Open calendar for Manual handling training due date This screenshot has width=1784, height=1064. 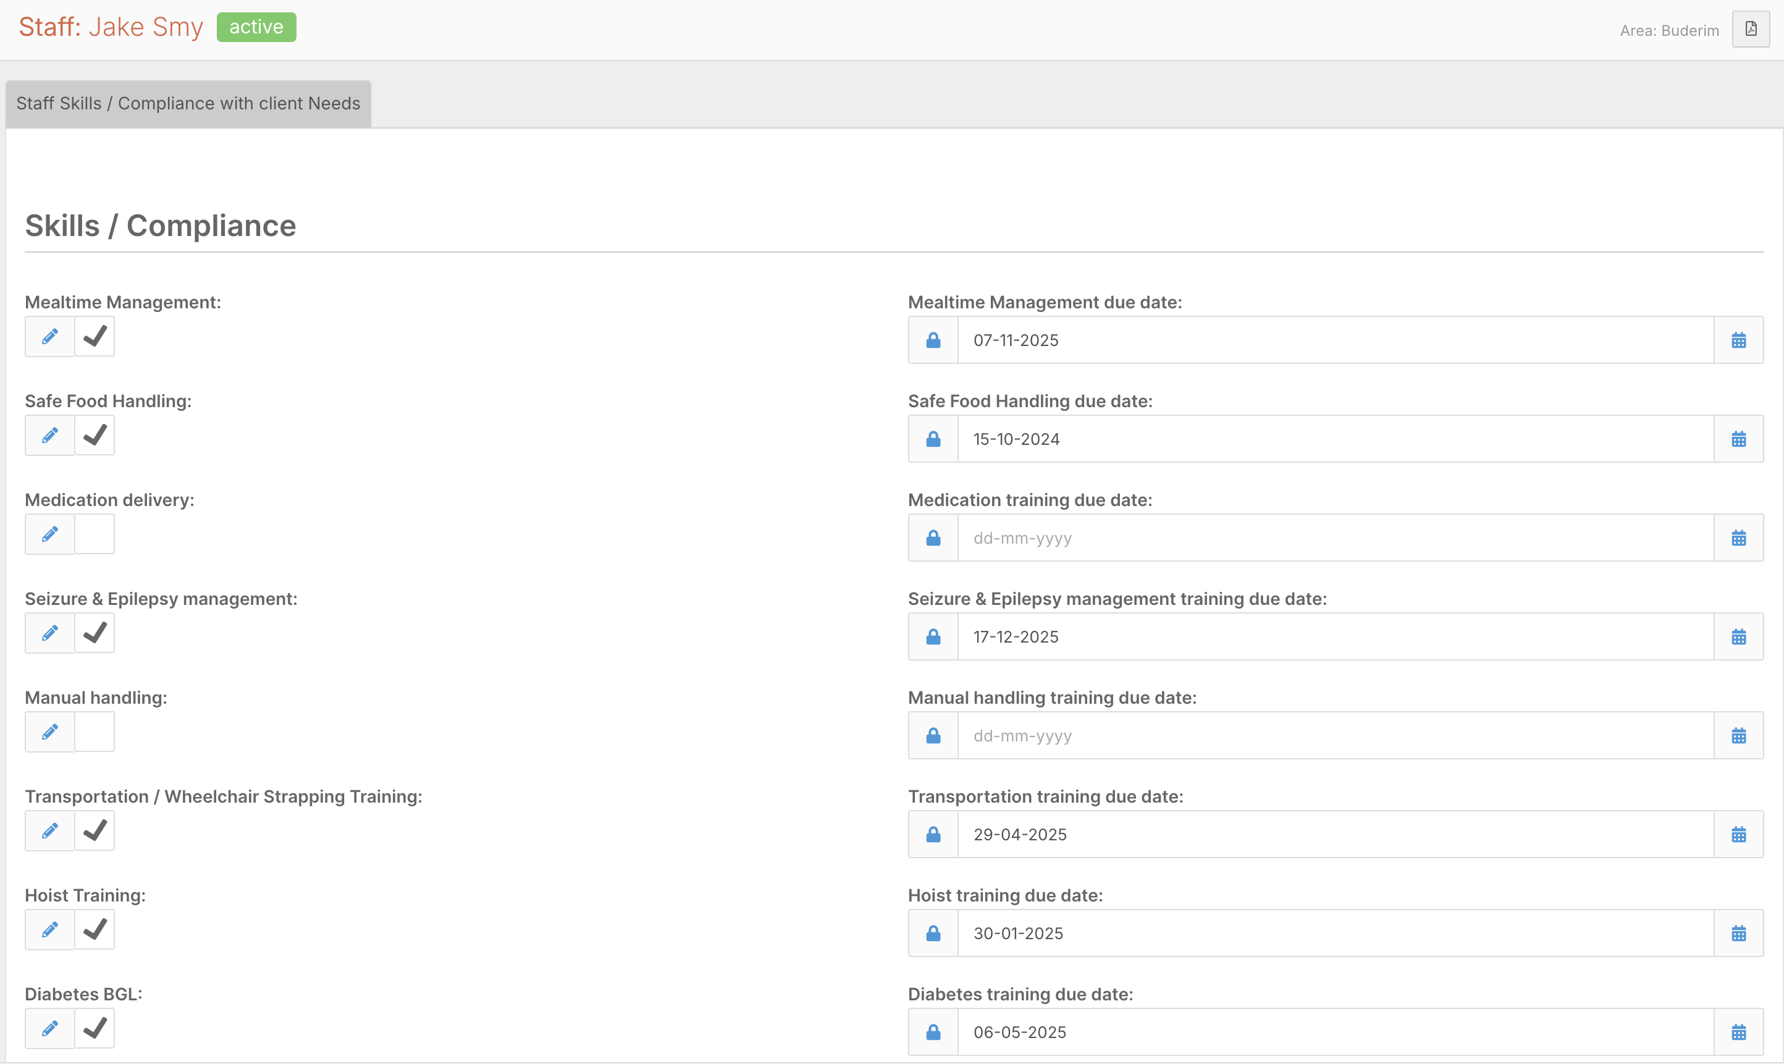point(1738,736)
